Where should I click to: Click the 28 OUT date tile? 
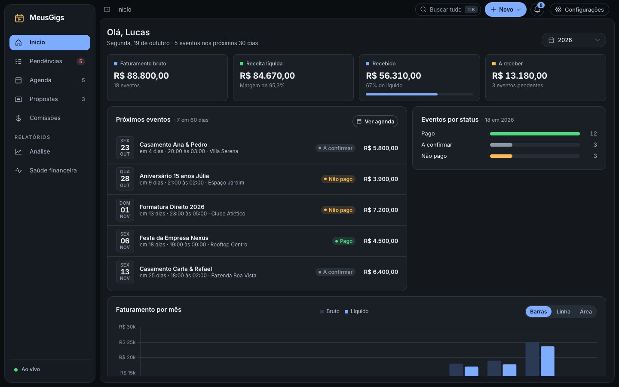point(125,179)
